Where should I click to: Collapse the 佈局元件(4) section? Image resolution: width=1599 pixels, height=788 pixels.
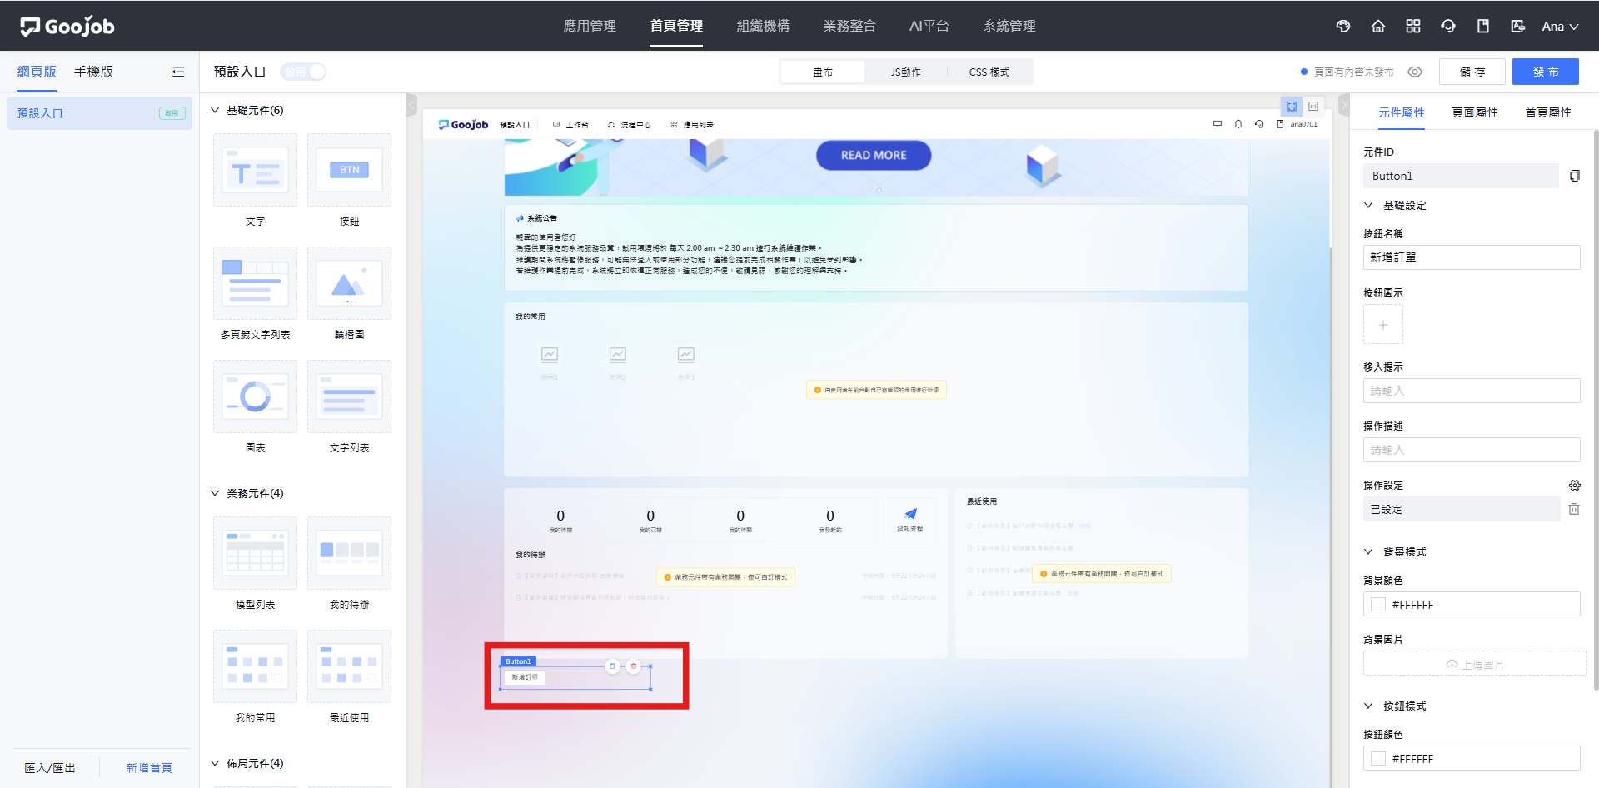tap(215, 763)
